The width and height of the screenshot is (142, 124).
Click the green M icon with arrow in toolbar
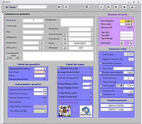[x=109, y=7]
